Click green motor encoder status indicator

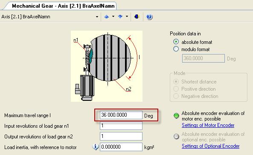tap(176, 115)
